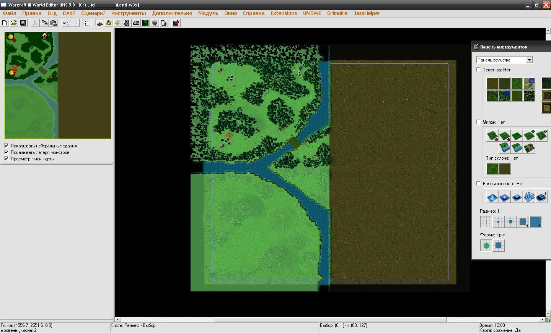Viewport: 551px width, 333px height.
Task: Select the ramp cliff tool
Action: click(529, 148)
